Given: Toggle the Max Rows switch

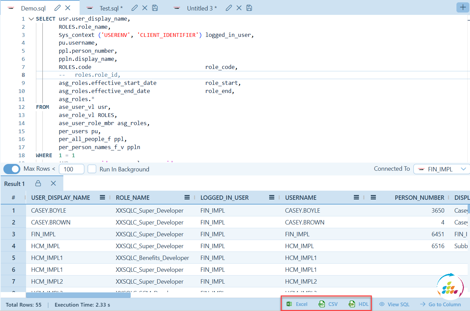Looking at the screenshot, I should pyautogui.click(x=12, y=169).
